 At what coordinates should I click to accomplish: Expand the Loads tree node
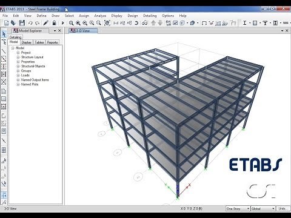tap(18, 75)
